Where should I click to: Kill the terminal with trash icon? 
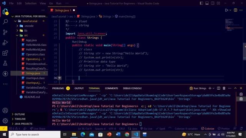(224, 89)
